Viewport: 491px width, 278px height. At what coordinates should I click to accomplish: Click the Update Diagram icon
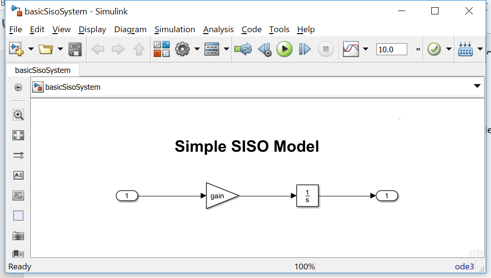click(243, 49)
